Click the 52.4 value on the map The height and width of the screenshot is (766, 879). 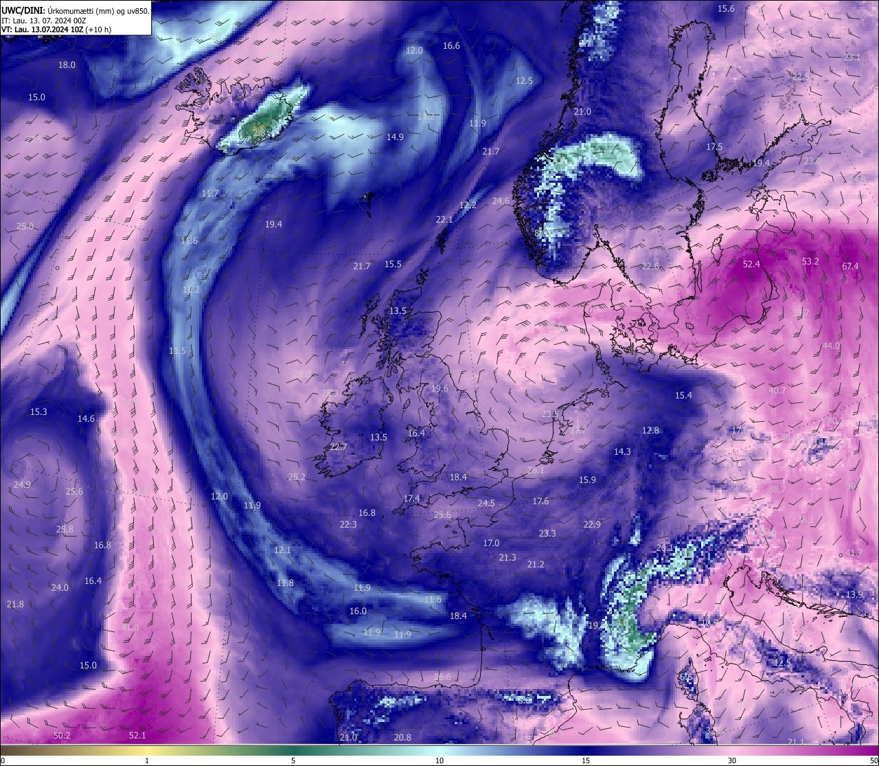751,264
